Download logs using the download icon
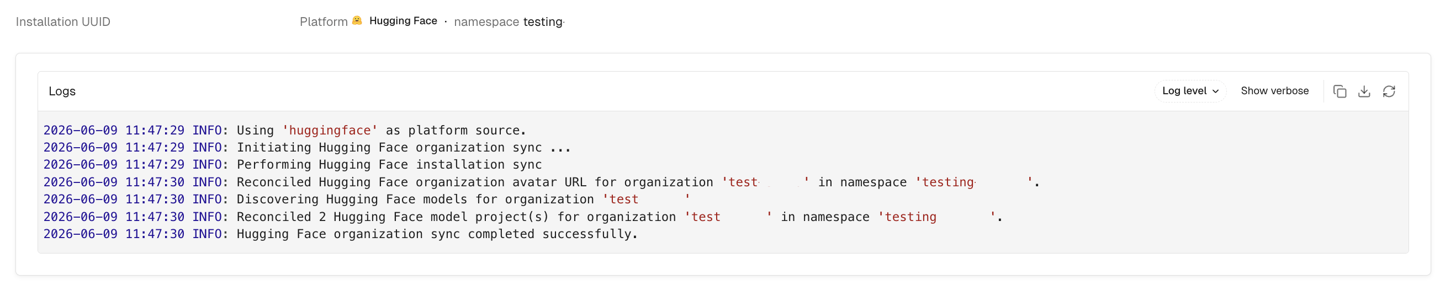The image size is (1440, 291). click(x=1364, y=91)
